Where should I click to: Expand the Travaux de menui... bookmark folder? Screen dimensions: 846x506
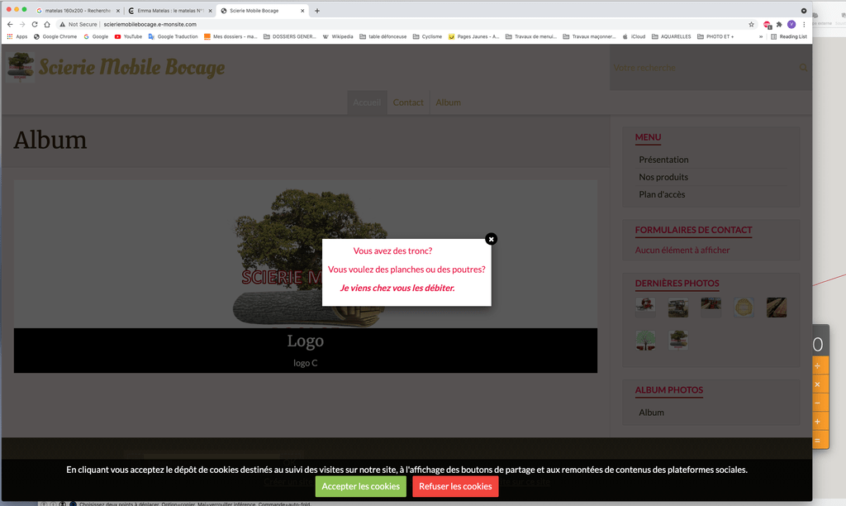tap(531, 36)
